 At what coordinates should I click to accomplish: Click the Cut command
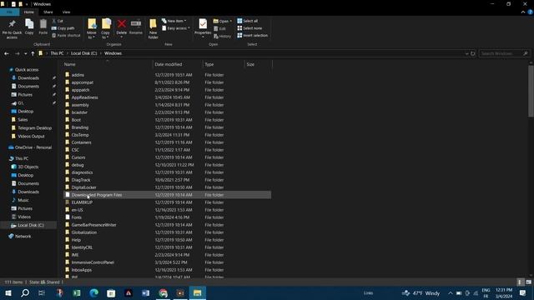tap(58, 21)
